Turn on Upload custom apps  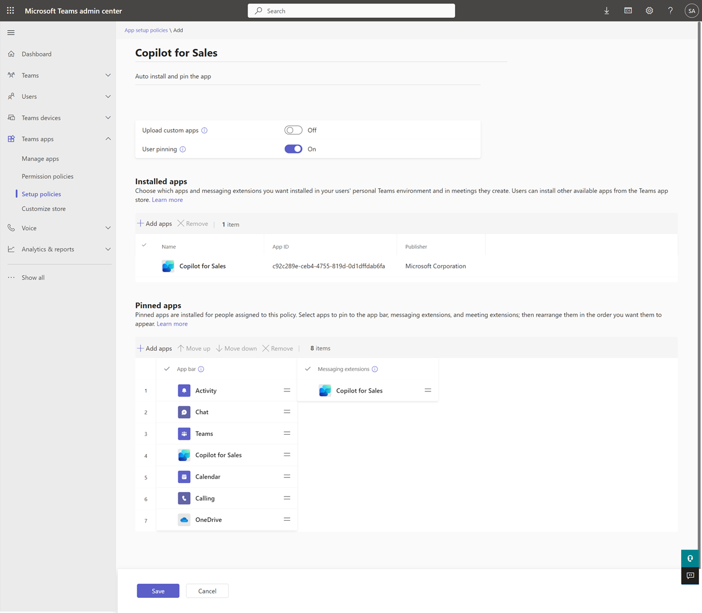(x=293, y=130)
